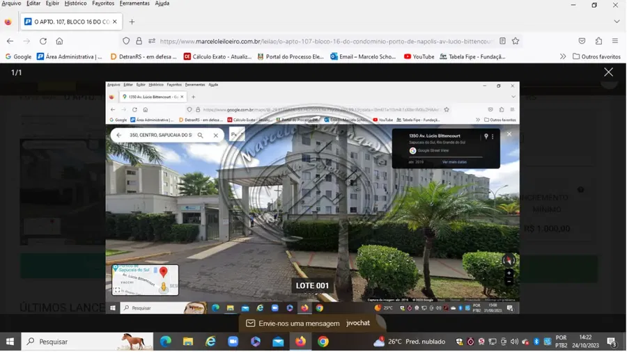The width and height of the screenshot is (627, 352).
Task: Open the Firefox extensions puzzle icon
Action: pyautogui.click(x=598, y=41)
